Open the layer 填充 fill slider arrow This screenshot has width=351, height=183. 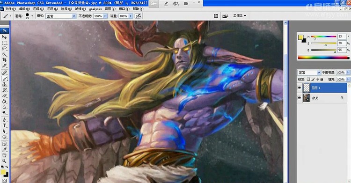348,79
